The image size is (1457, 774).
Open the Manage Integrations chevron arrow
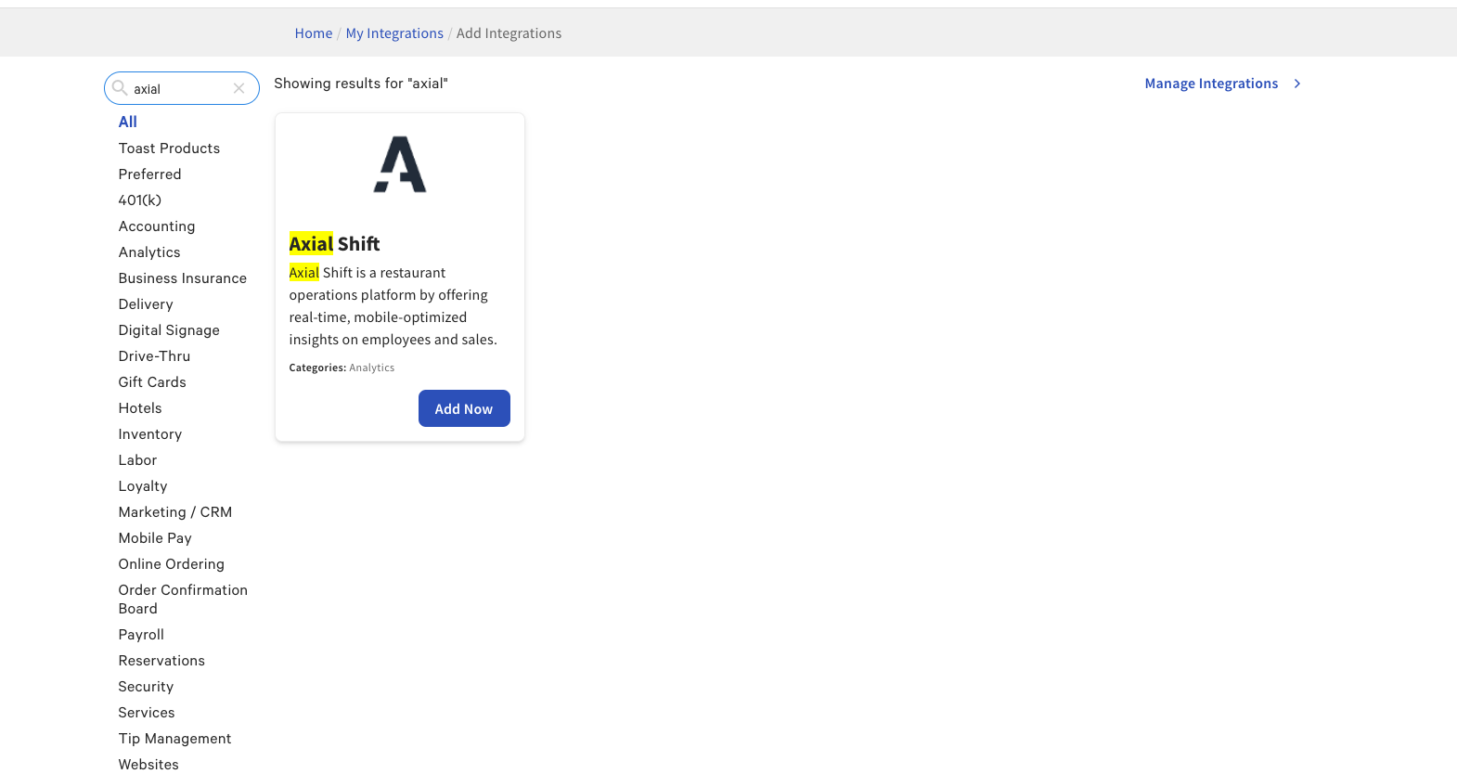(1297, 84)
